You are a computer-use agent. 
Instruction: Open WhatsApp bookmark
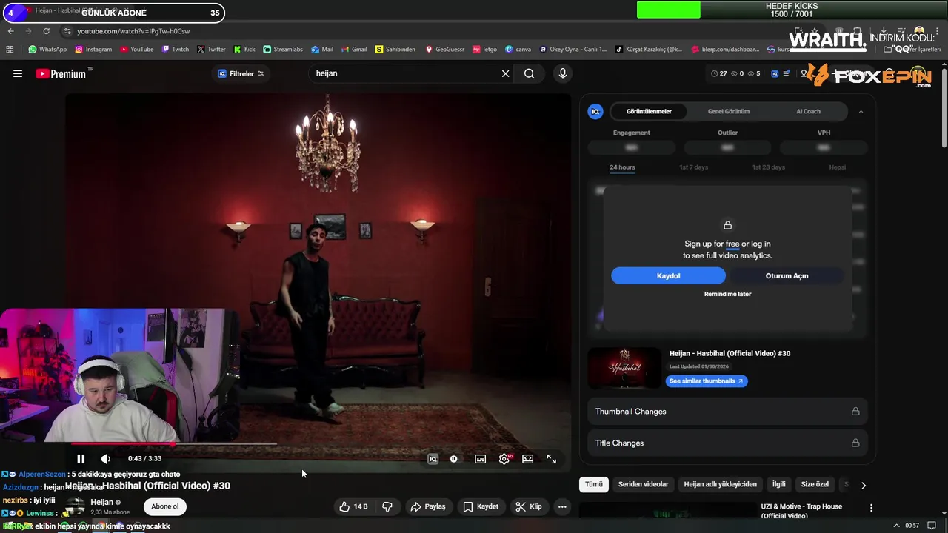coord(47,50)
